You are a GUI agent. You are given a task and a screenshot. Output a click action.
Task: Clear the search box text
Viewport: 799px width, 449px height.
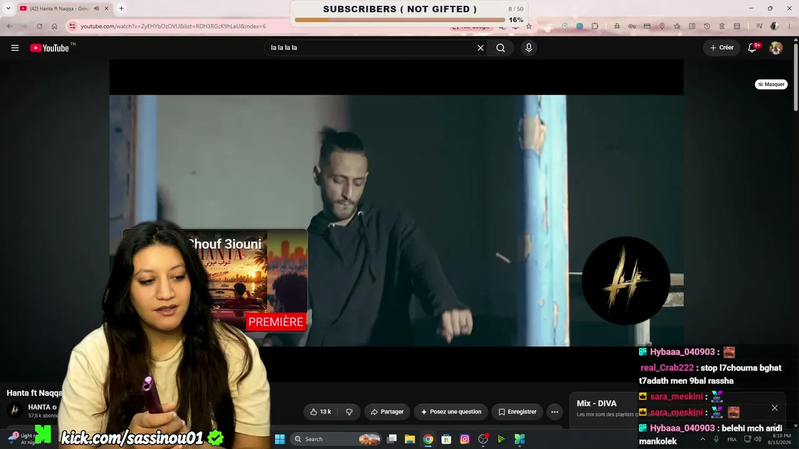point(481,48)
